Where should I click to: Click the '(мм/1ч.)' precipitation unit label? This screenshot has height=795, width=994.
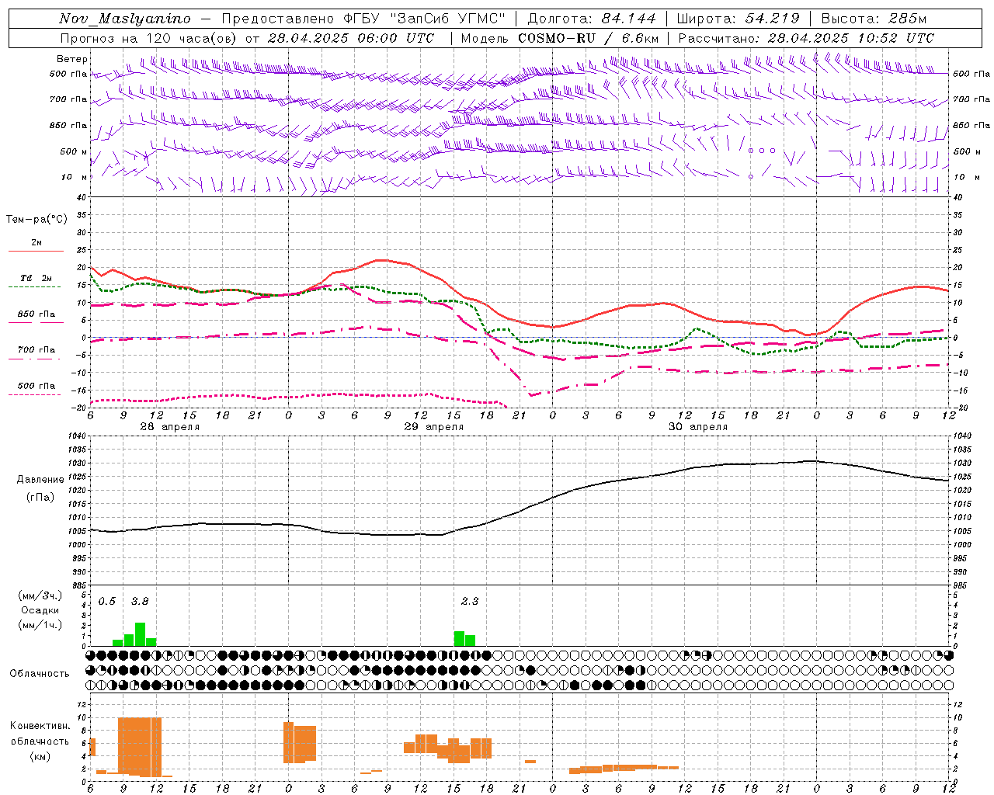point(40,625)
